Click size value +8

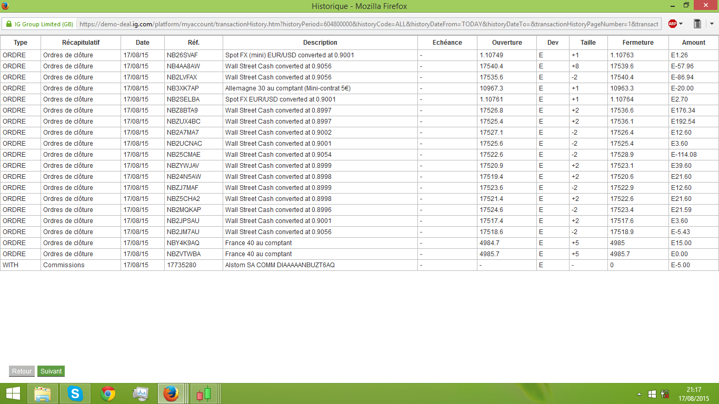(575, 66)
